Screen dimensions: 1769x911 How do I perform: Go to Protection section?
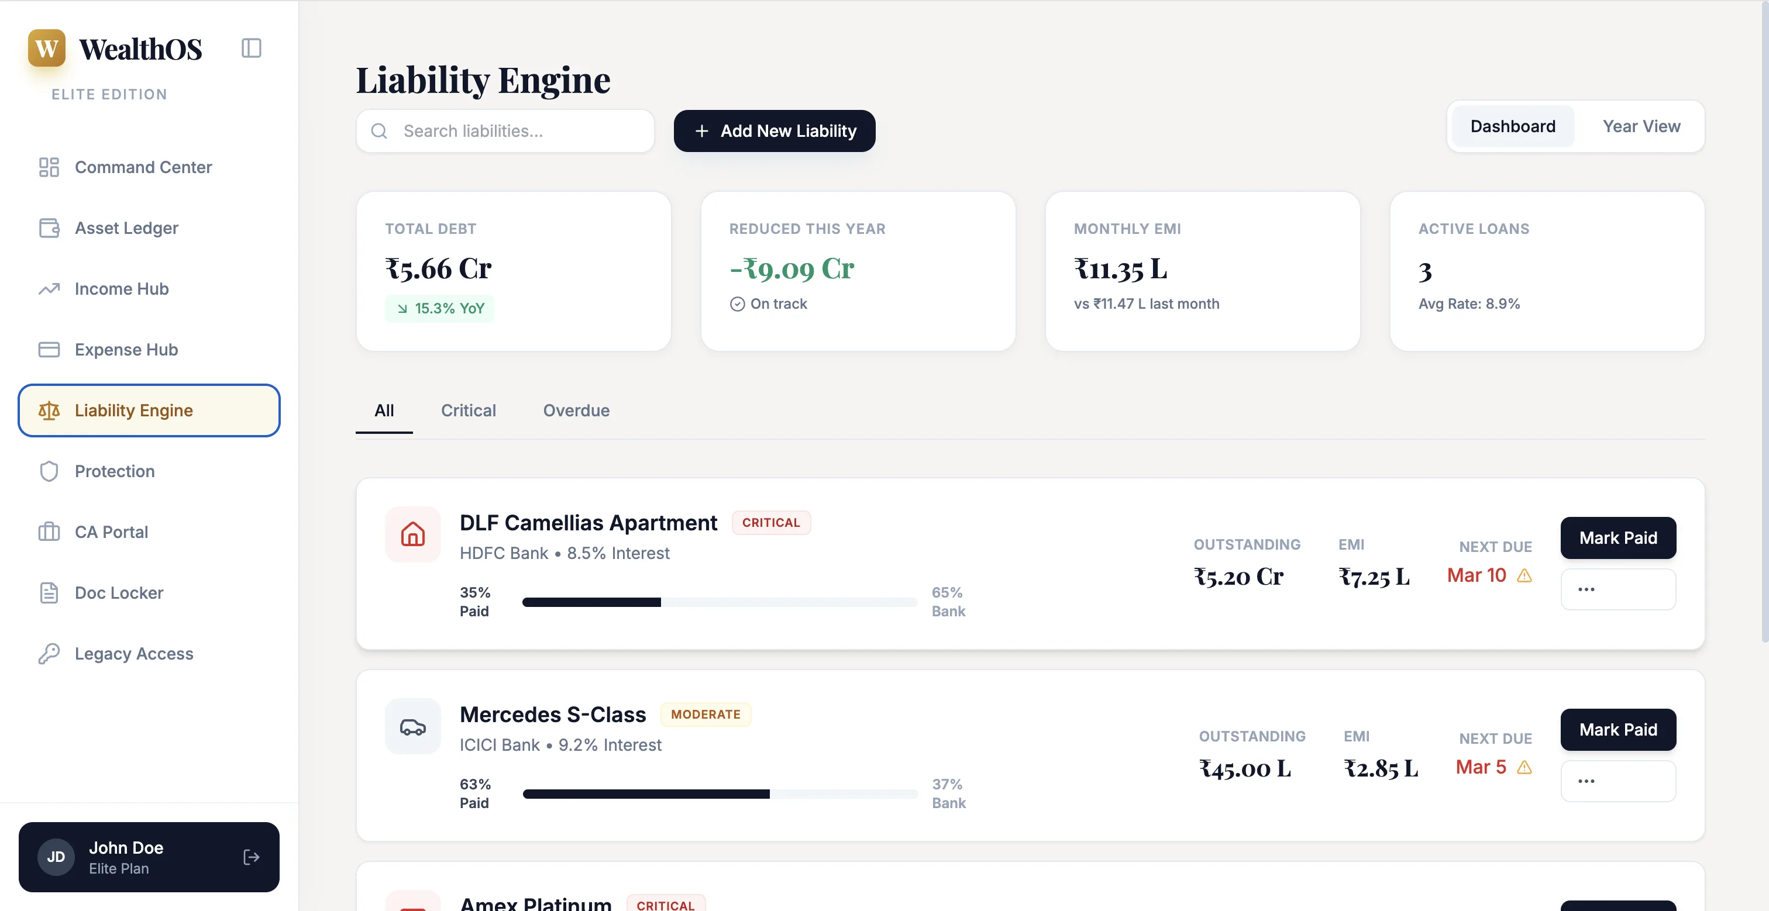click(149, 471)
